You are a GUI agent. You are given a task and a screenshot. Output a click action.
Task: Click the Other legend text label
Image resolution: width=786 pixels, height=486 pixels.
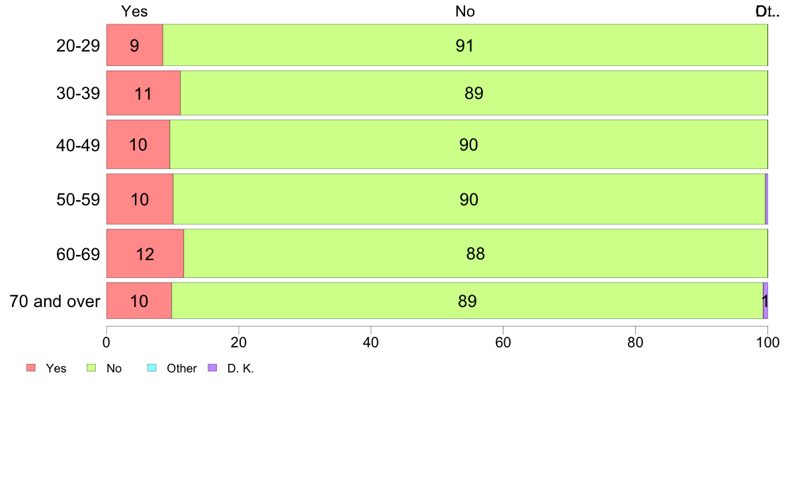point(181,368)
